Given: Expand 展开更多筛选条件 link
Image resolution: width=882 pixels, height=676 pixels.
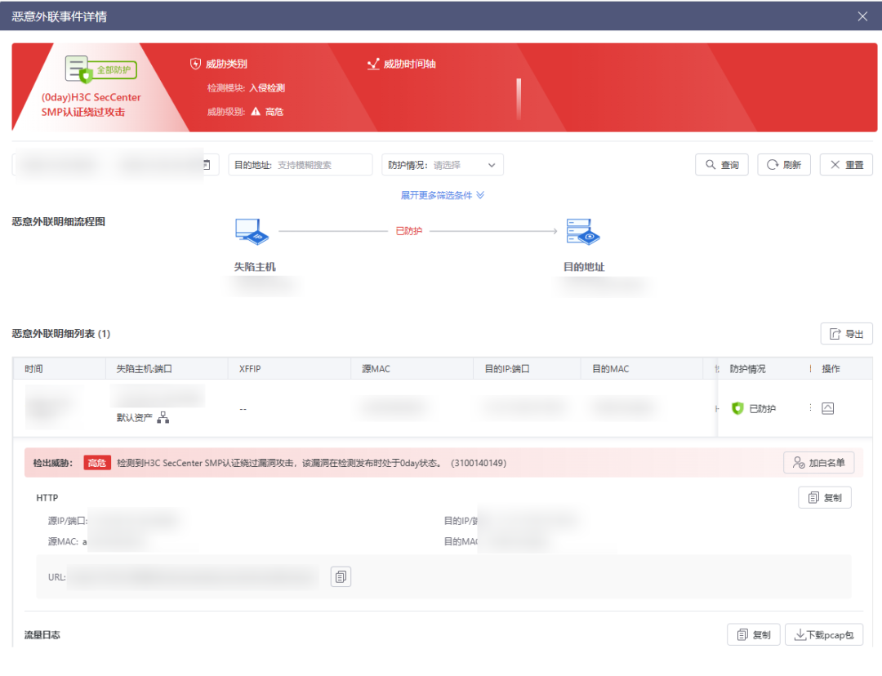Looking at the screenshot, I should 442,195.
